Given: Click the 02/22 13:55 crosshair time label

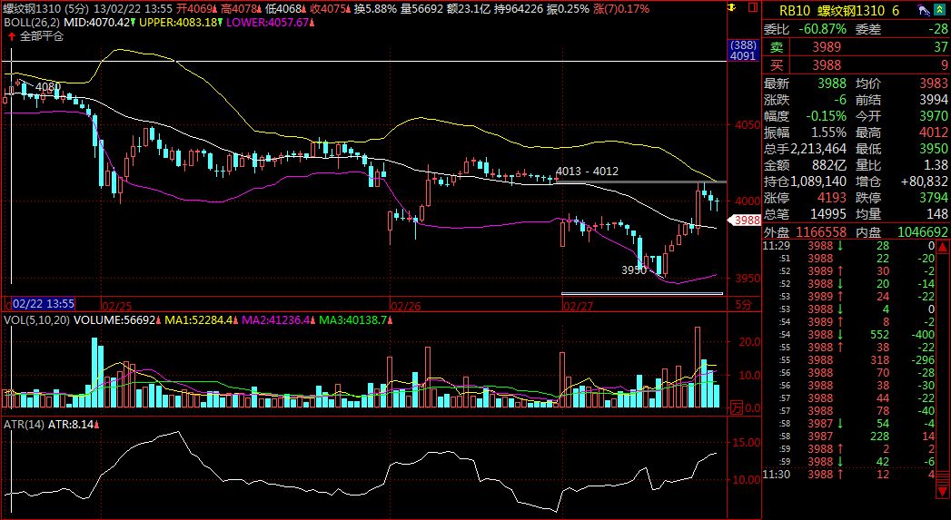Looking at the screenshot, I should pos(44,304).
